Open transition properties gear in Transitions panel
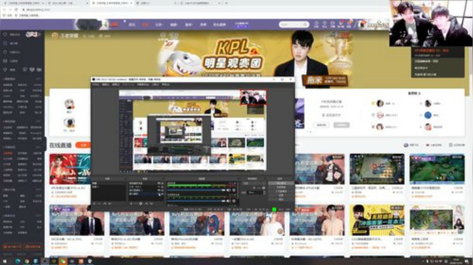The height and width of the screenshot is (265, 473). pos(264,188)
